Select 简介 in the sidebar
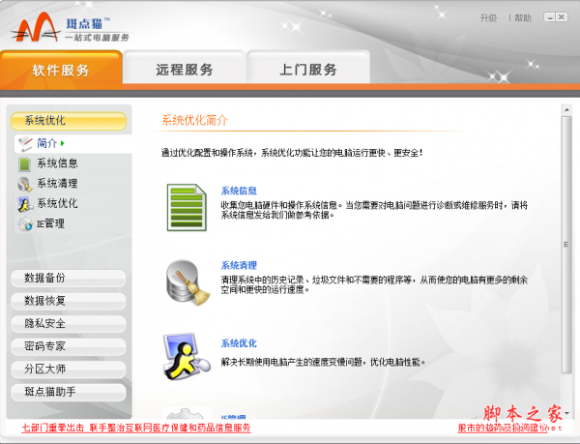 point(46,143)
